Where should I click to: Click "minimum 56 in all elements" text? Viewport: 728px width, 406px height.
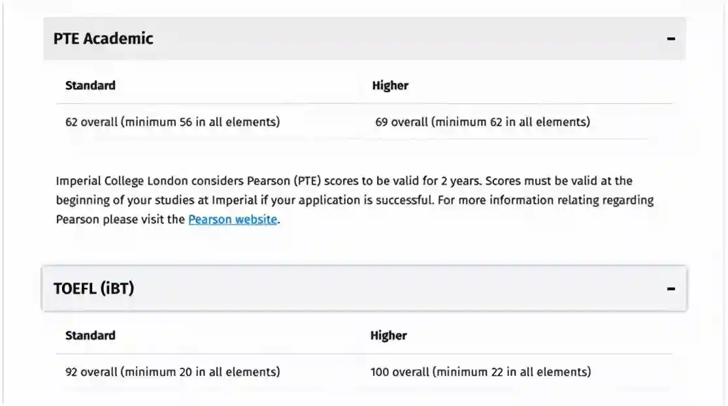point(201,121)
